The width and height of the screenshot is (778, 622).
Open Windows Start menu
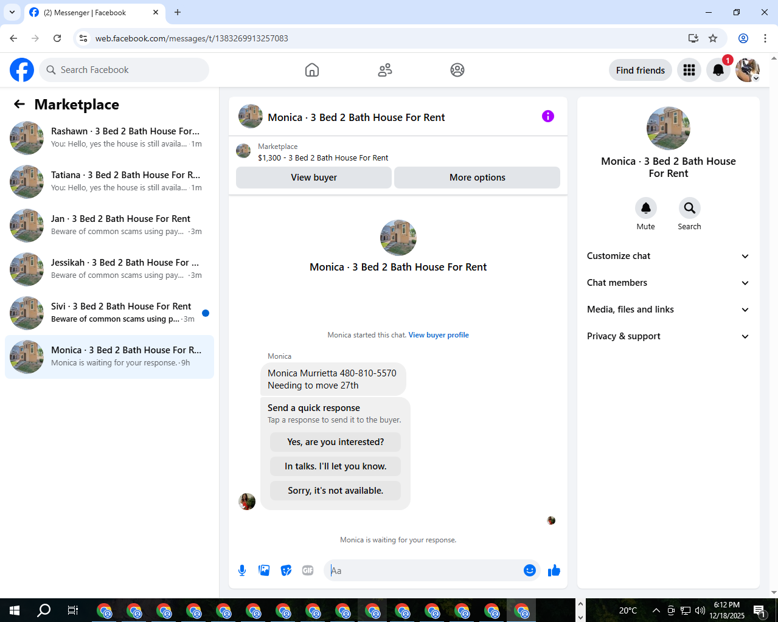click(15, 610)
